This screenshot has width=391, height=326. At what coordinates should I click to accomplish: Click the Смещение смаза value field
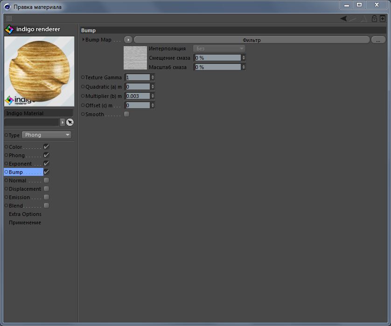(x=217, y=58)
